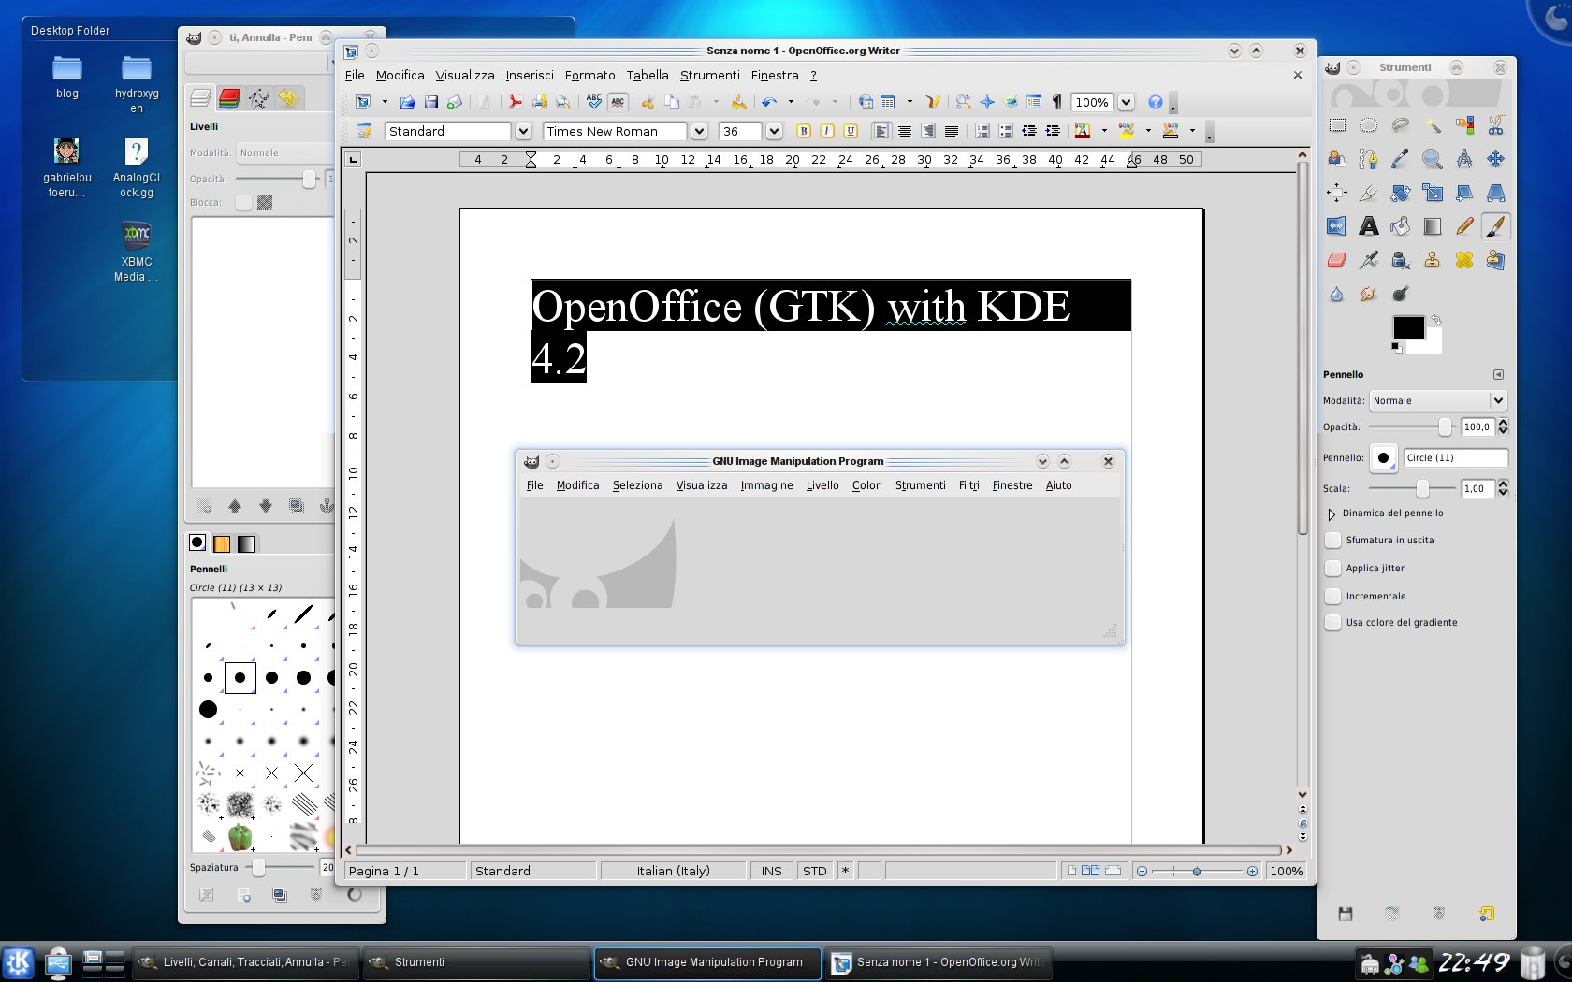Open zoom 100% dropdown in Writer toolbar
1572x982 pixels.
[x=1126, y=102]
